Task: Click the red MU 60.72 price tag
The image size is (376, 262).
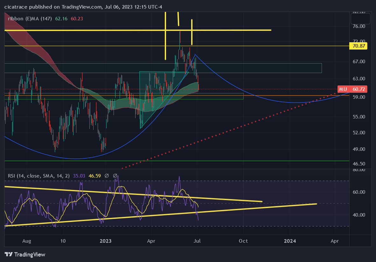Action: tap(352, 89)
